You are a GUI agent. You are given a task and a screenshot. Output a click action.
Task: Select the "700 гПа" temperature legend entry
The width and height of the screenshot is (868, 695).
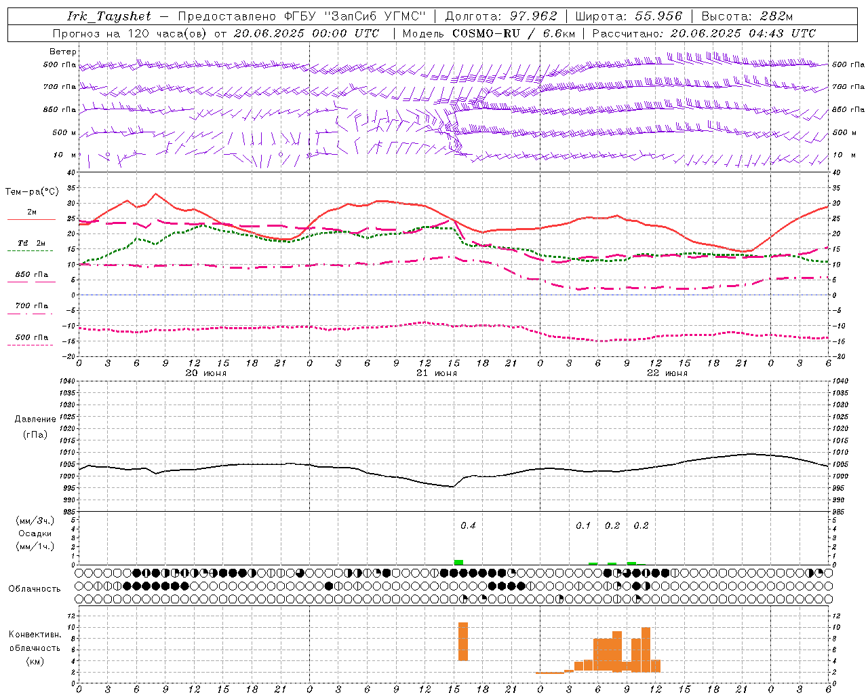click(32, 306)
